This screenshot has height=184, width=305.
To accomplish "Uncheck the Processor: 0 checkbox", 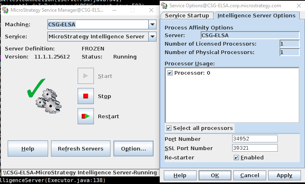I will (x=170, y=73).
